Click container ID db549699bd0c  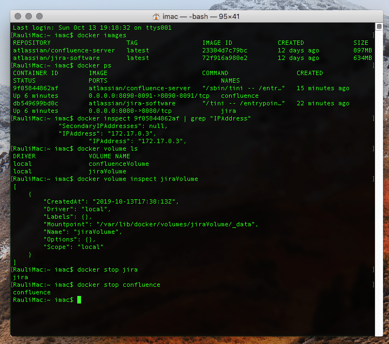(36, 103)
